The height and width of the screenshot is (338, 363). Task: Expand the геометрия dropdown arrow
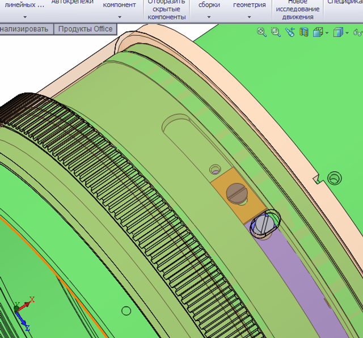click(250, 17)
